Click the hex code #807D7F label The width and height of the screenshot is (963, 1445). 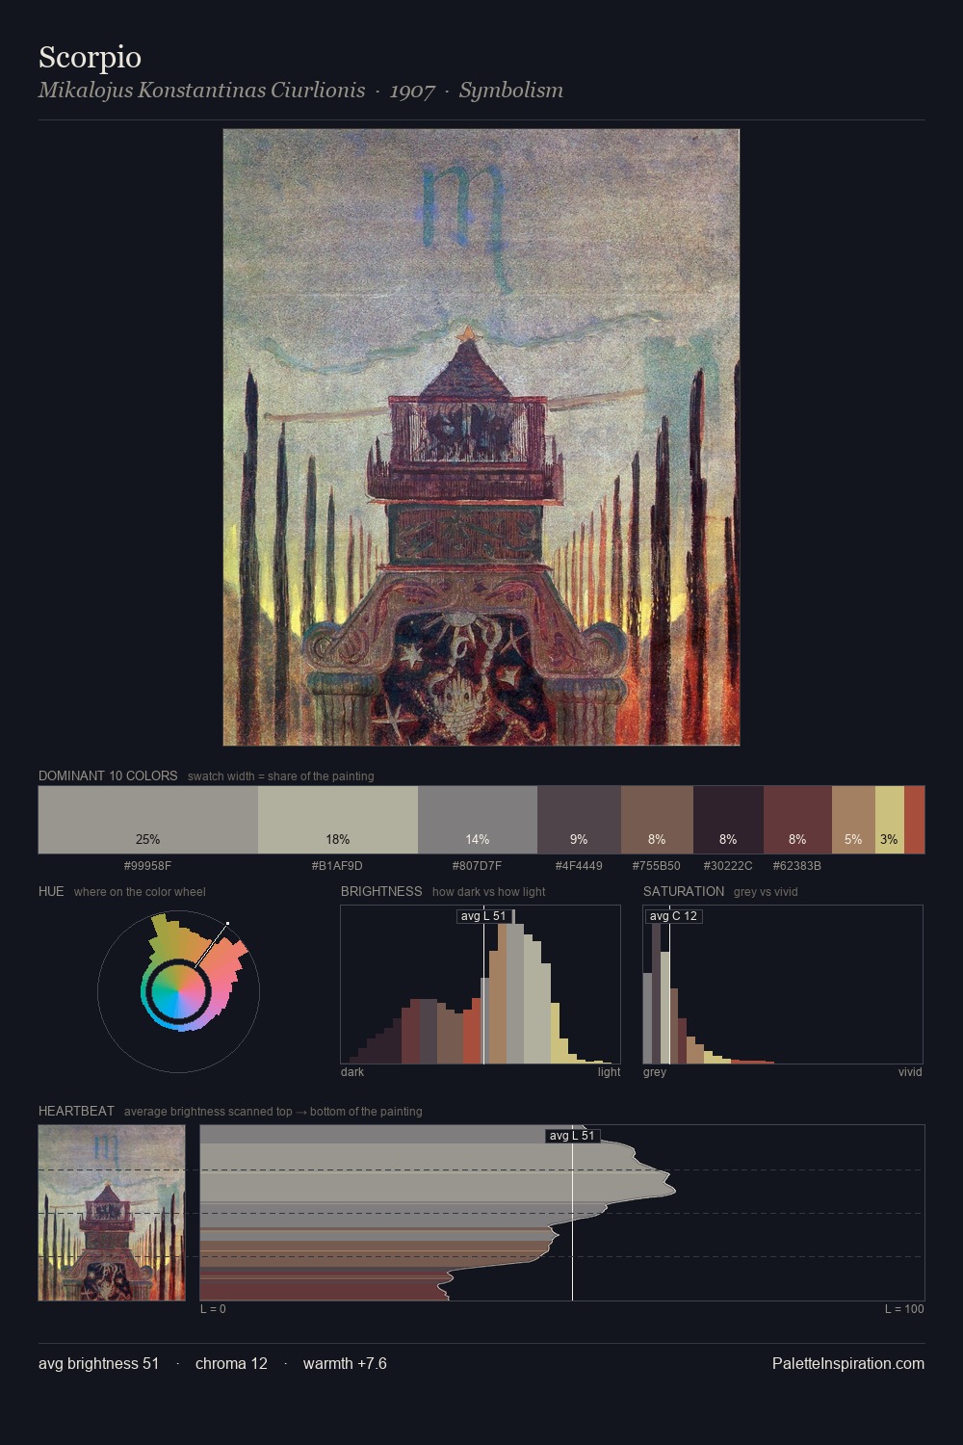click(477, 866)
